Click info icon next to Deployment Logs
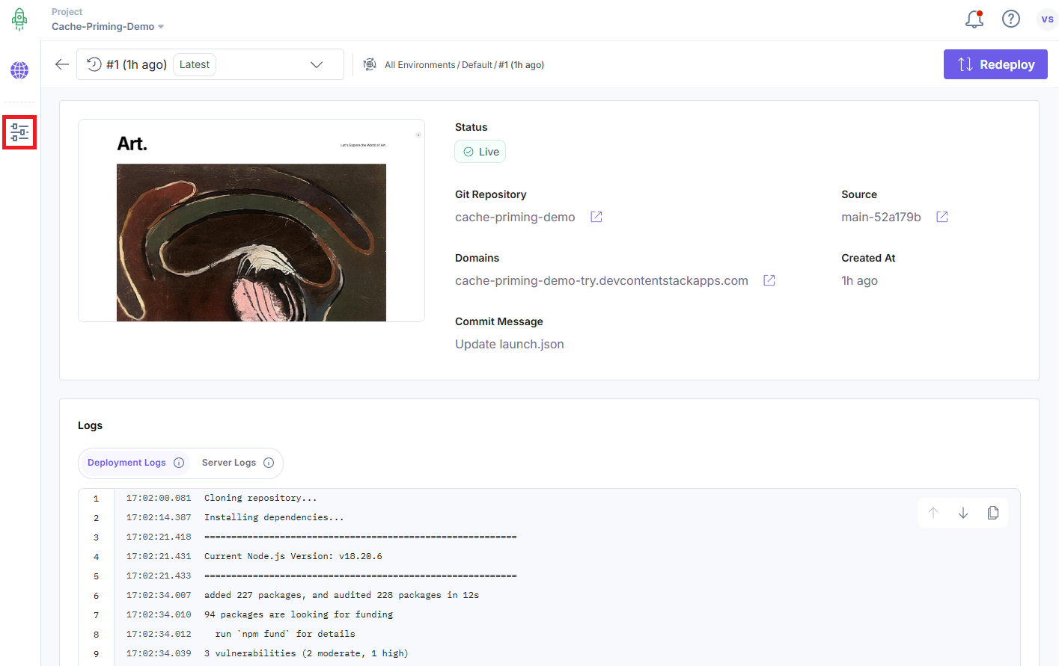The width and height of the screenshot is (1059, 666). pyautogui.click(x=179, y=463)
